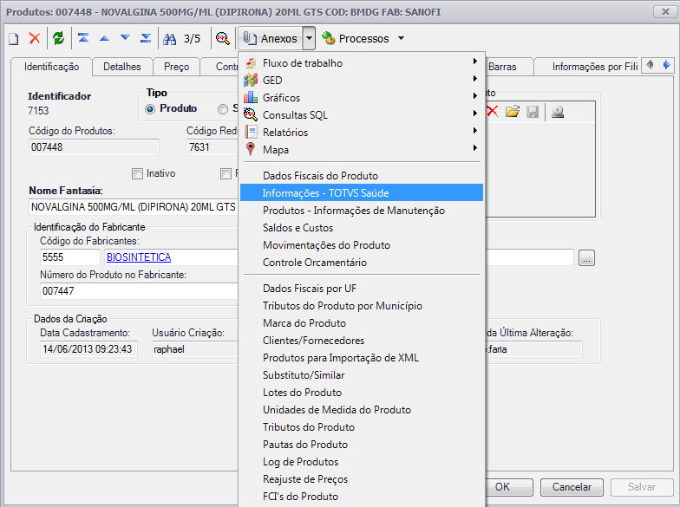This screenshot has height=507, width=680.
Task: Click open folder icon in image panel
Action: pyautogui.click(x=513, y=112)
